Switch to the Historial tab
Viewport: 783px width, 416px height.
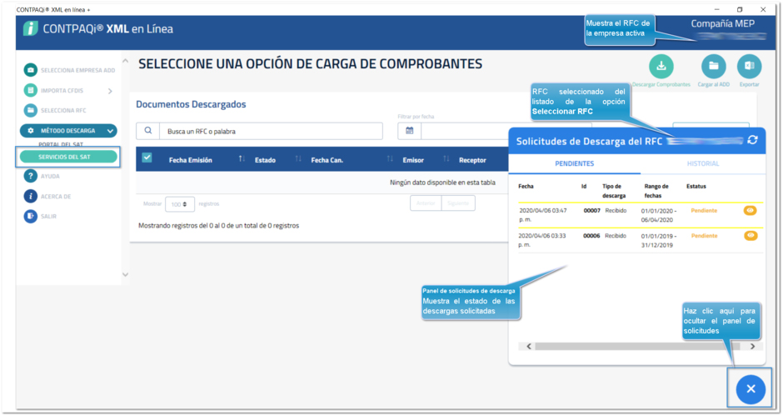pyautogui.click(x=702, y=163)
